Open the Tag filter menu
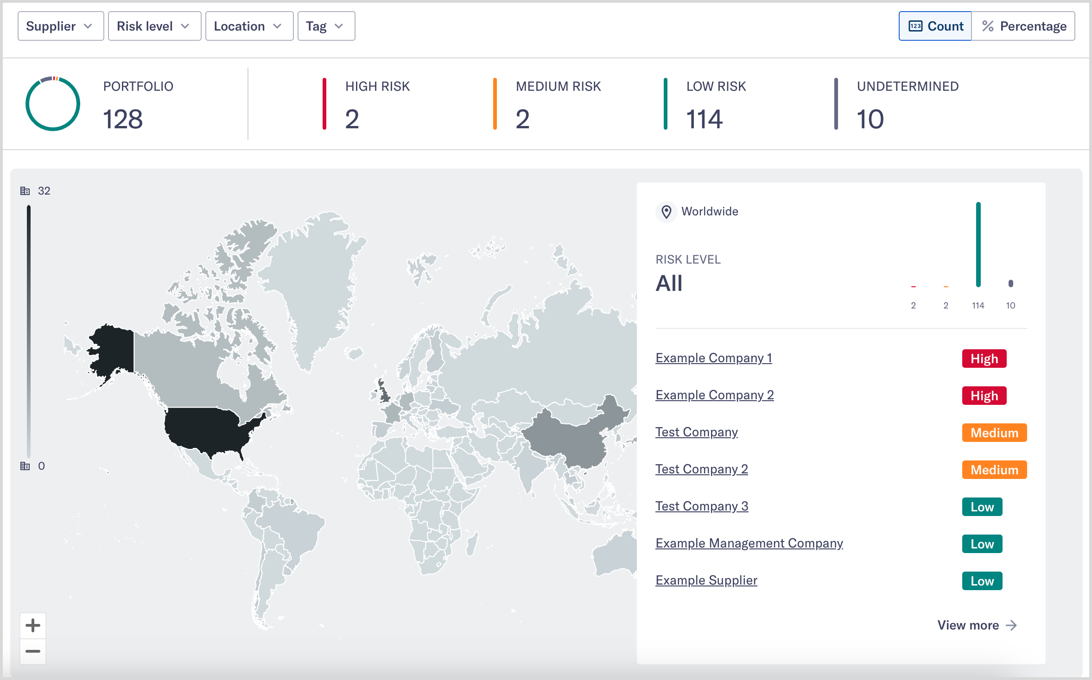Image resolution: width=1092 pixels, height=680 pixels. (326, 26)
